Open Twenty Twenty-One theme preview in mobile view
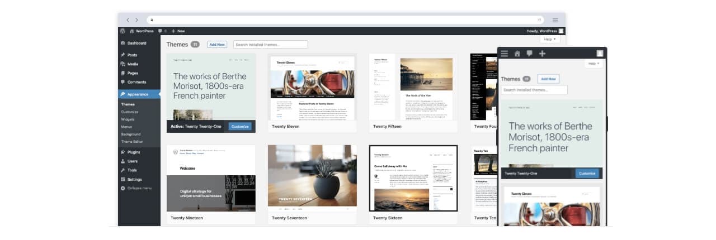 (x=552, y=134)
